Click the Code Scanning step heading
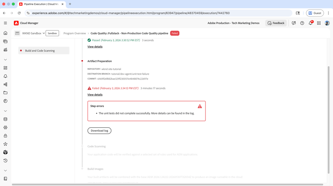The height and width of the screenshot is (186, 333). click(96, 146)
